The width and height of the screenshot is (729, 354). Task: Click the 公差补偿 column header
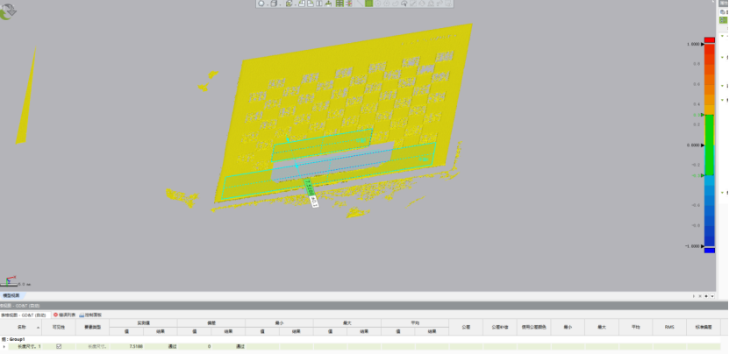(500, 327)
